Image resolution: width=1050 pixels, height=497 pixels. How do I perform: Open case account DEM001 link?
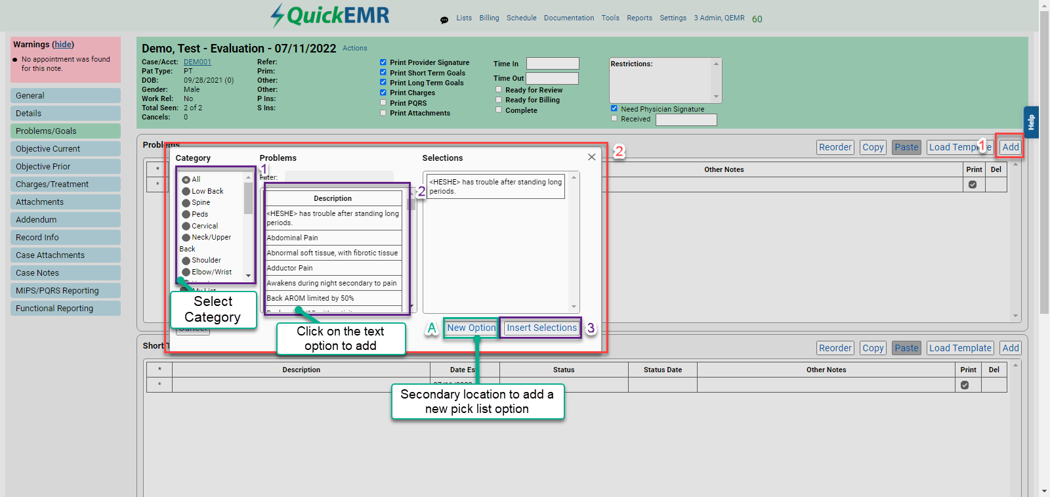198,62
